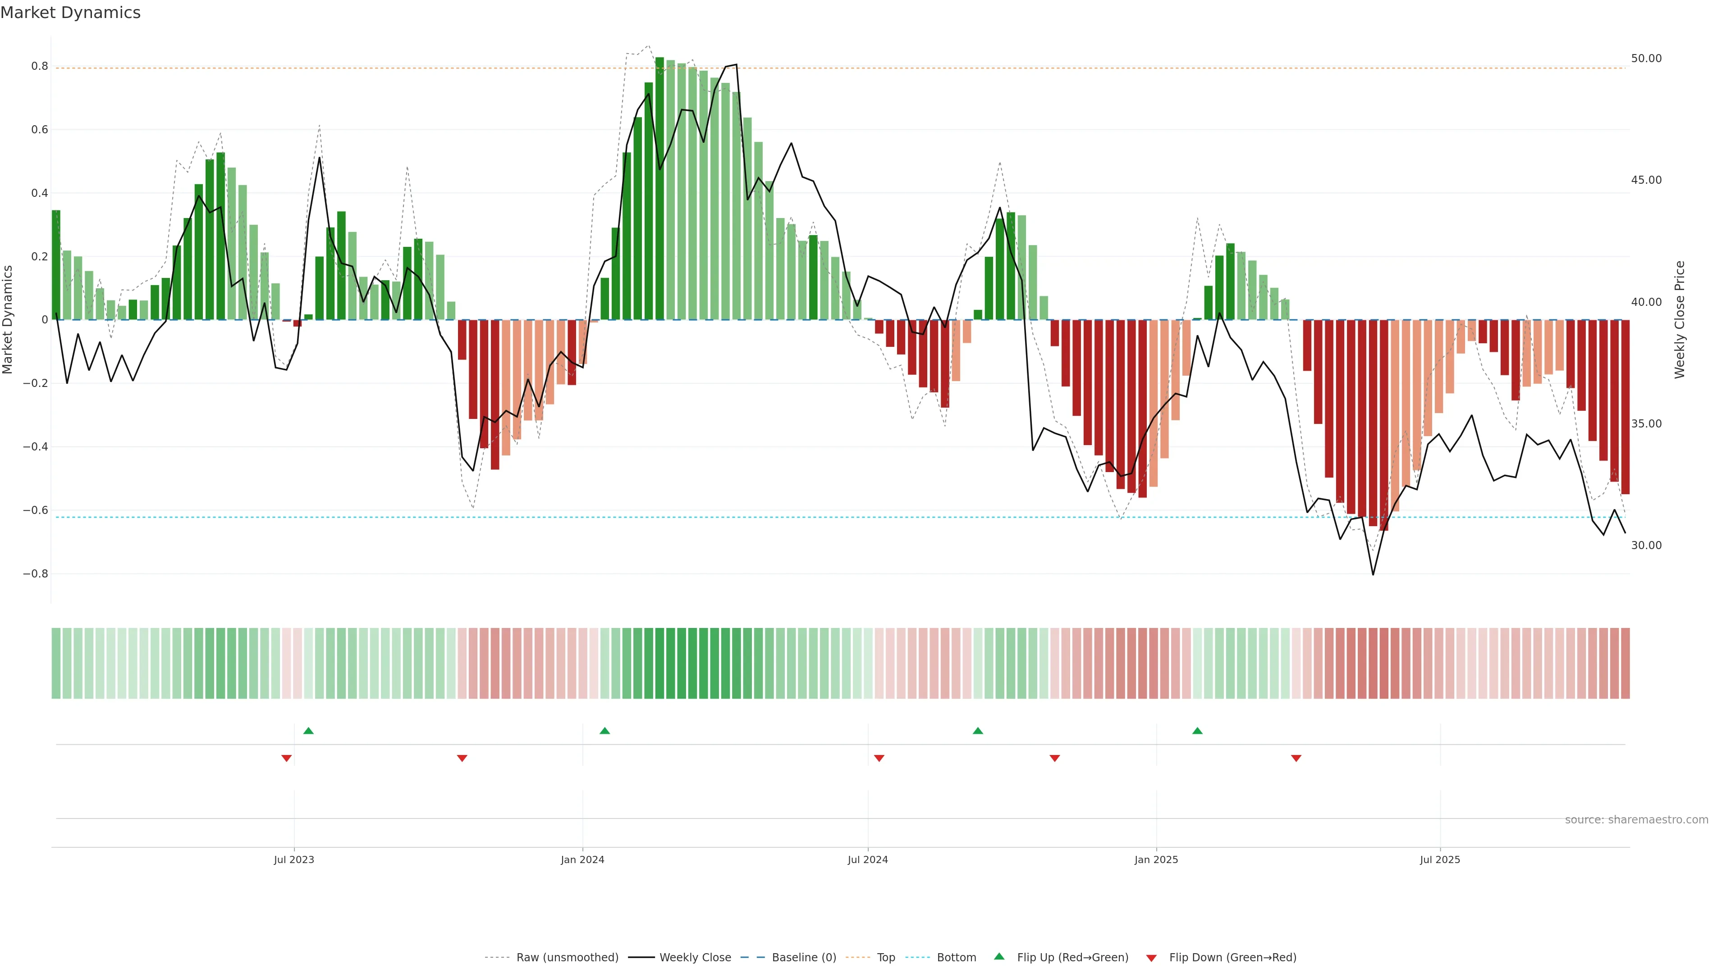Click the final red flip-down triangle before Jul 2025
This screenshot has height=973, width=1731.
(x=1296, y=758)
